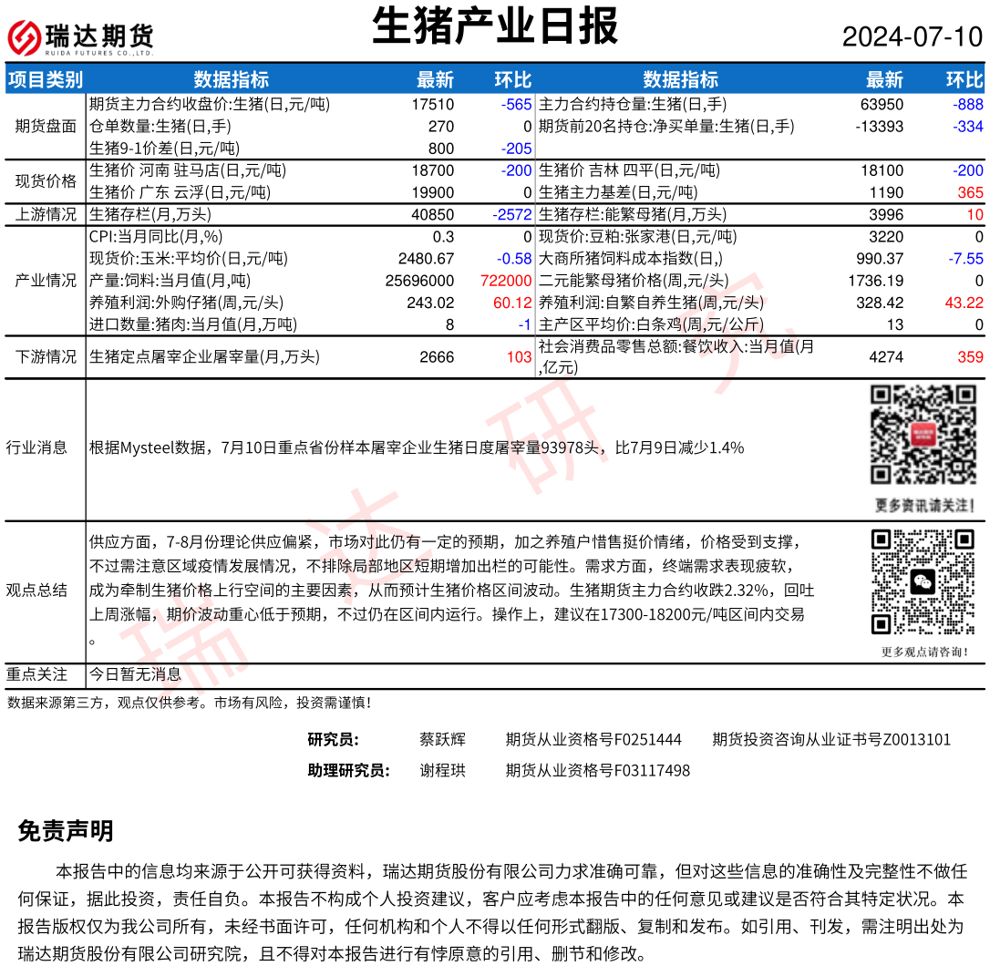The height and width of the screenshot is (966, 990).
Task: Select the 生猪产业日报 title
Action: tap(495, 27)
